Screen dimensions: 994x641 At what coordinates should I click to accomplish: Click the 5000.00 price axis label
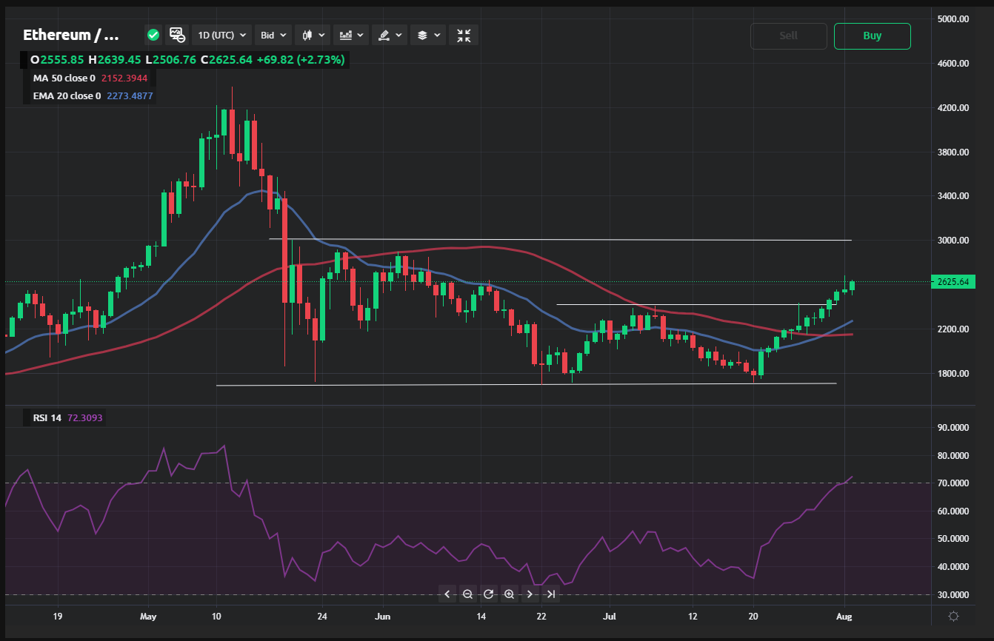click(x=953, y=19)
